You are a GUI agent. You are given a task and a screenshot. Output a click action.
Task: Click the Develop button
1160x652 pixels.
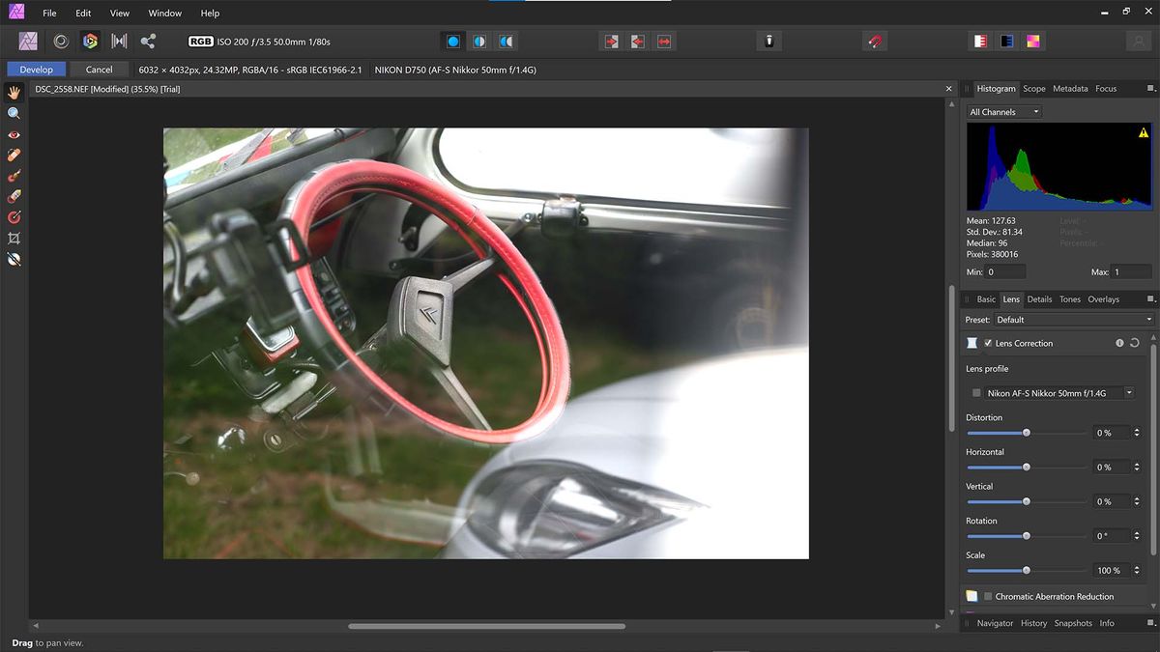(37, 70)
